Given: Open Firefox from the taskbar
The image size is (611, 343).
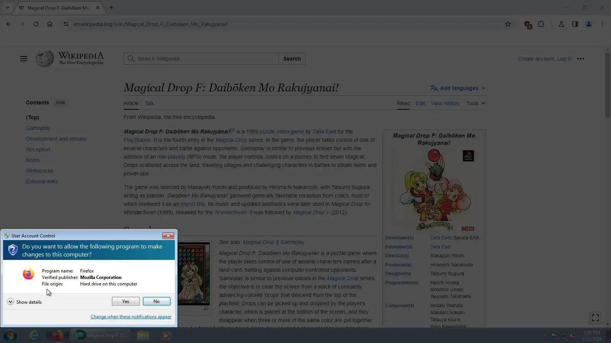Looking at the screenshot, I should coord(58,336).
